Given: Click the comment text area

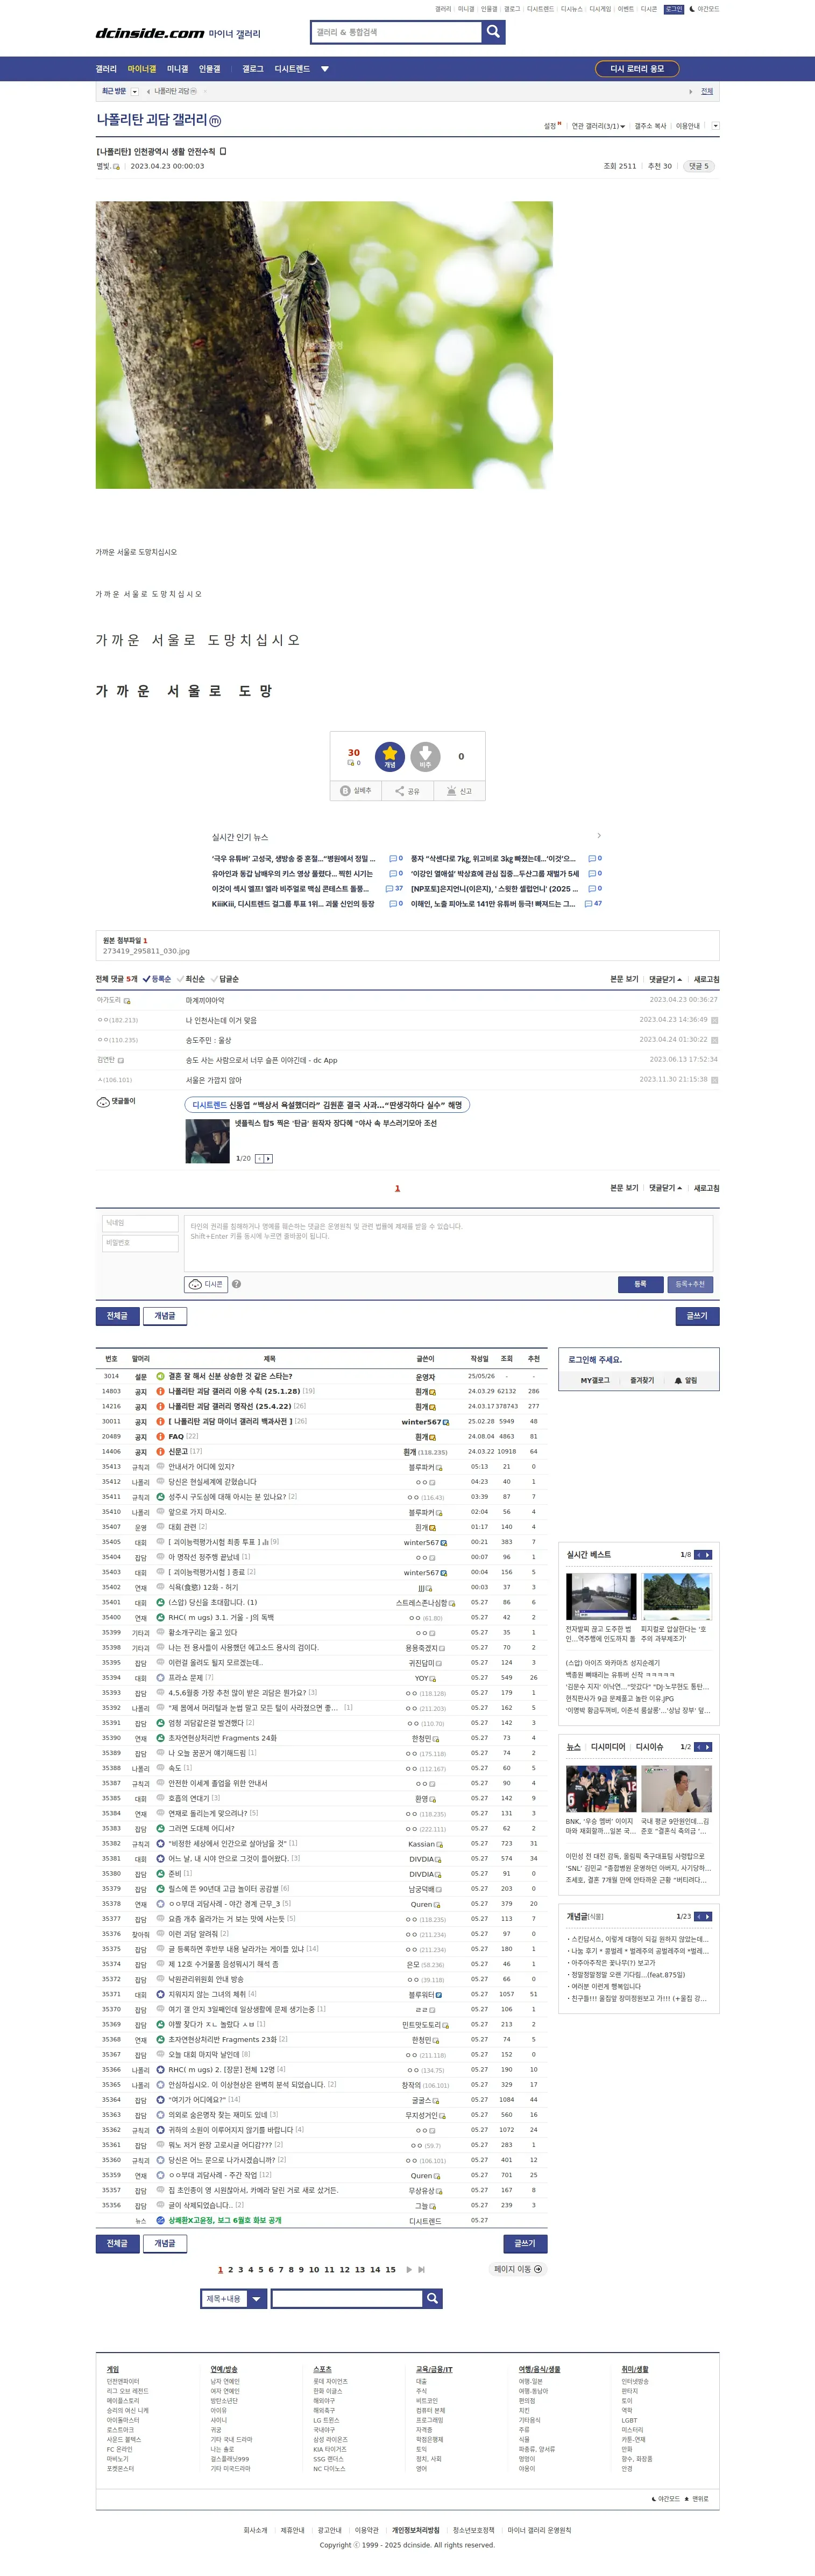Looking at the screenshot, I should point(449,1243).
